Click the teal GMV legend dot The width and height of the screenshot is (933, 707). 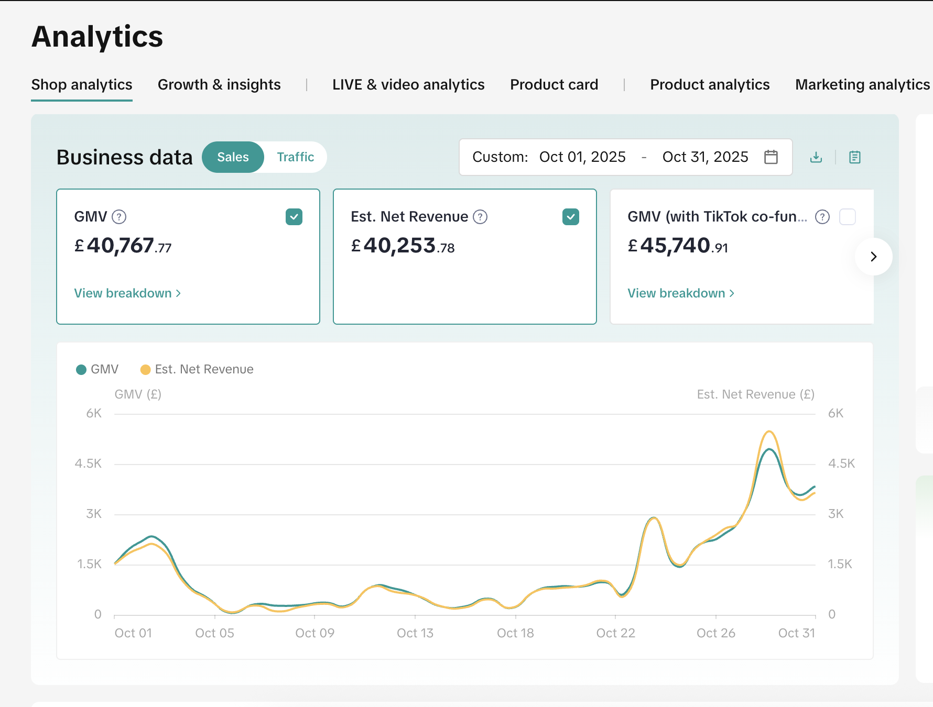(x=81, y=369)
